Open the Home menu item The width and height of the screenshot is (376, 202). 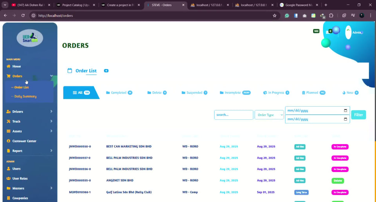(16, 66)
